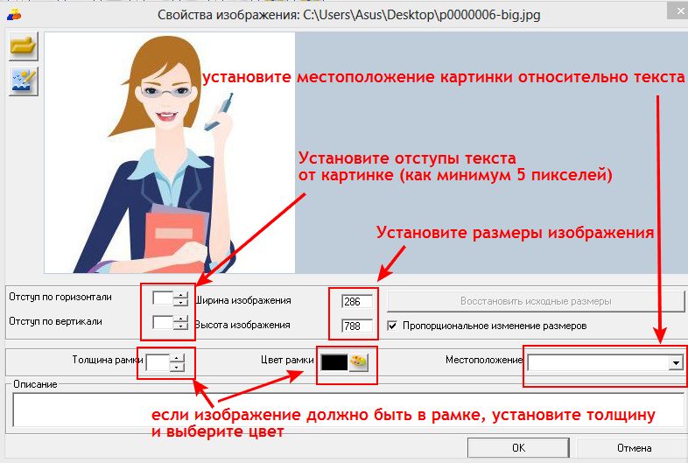Click the Ширина изображения input field
This screenshot has height=463, width=688.
click(356, 301)
